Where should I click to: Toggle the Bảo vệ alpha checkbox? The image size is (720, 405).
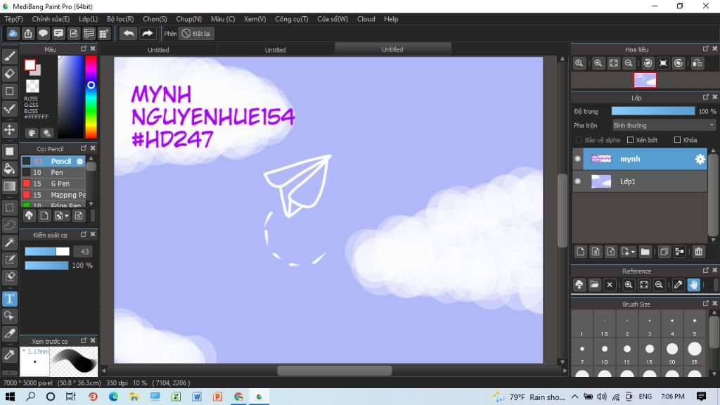579,140
